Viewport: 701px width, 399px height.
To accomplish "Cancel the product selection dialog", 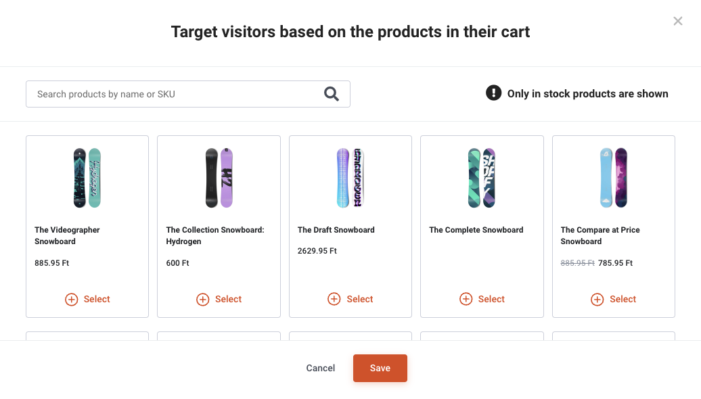I will point(321,368).
